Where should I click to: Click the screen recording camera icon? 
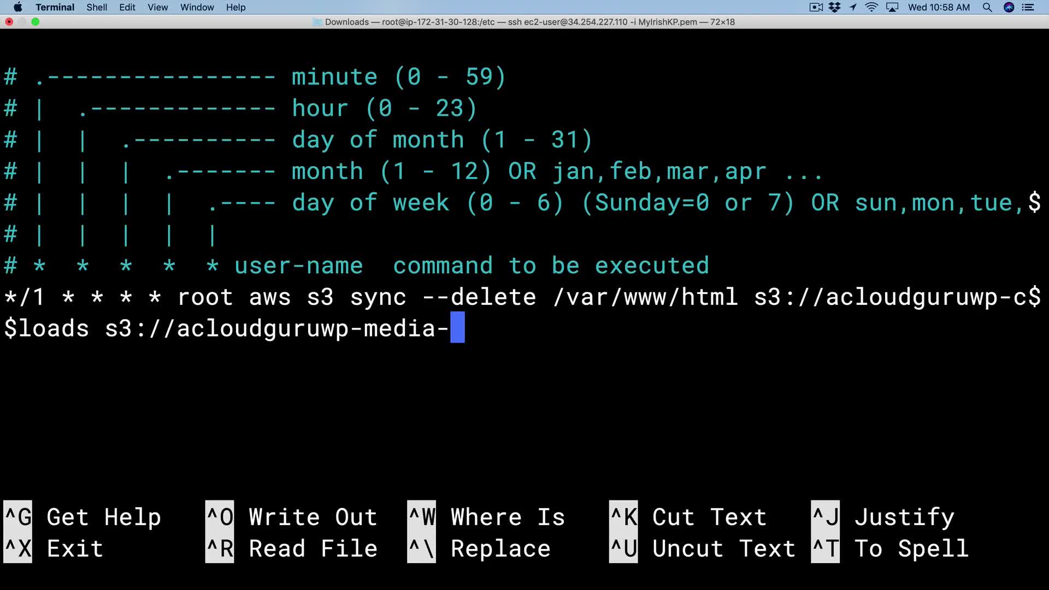[816, 7]
